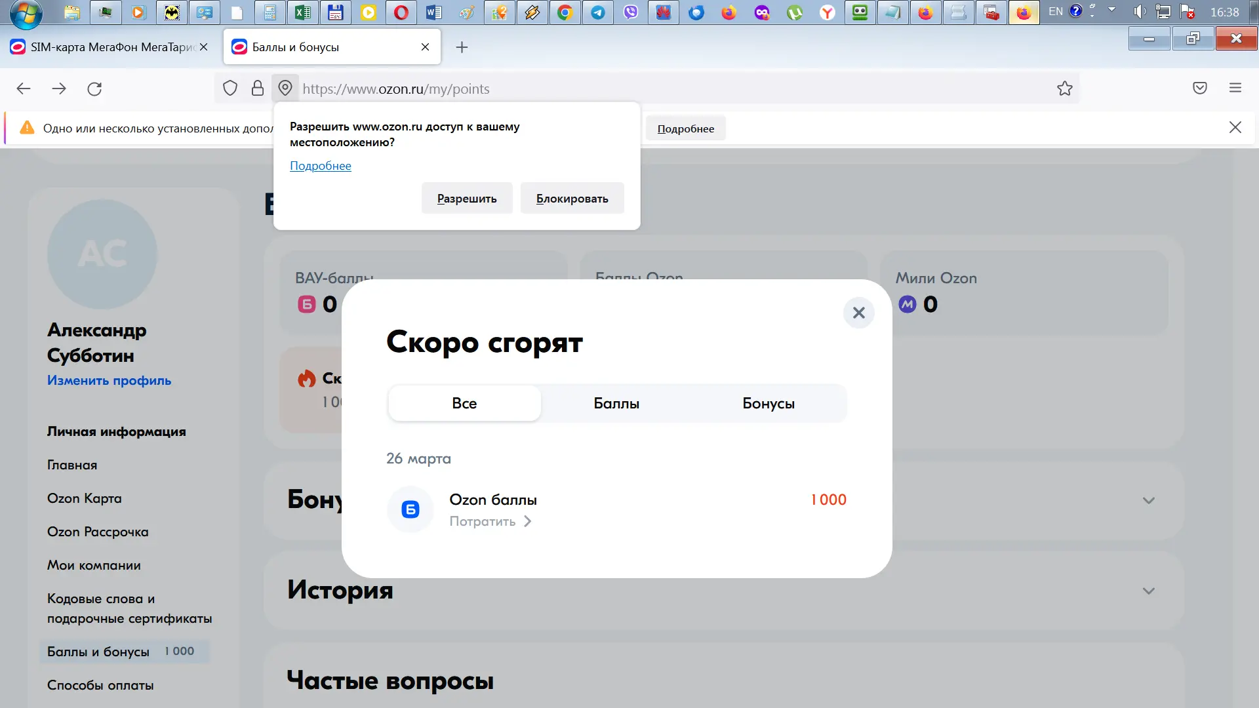This screenshot has height=708, width=1259.
Task: Click the 'AC' profile avatar
Action: pos(102,254)
